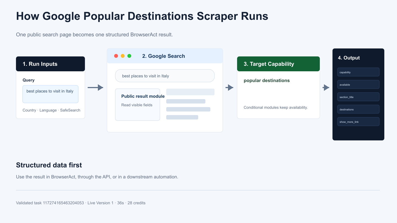
Task: Click the green window dot in Google Search mockup
Action: point(129,56)
